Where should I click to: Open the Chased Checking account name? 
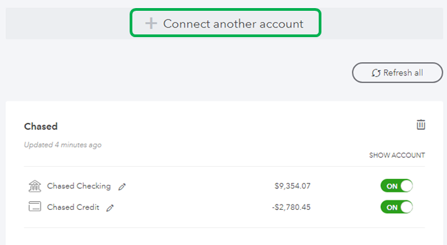pos(79,186)
